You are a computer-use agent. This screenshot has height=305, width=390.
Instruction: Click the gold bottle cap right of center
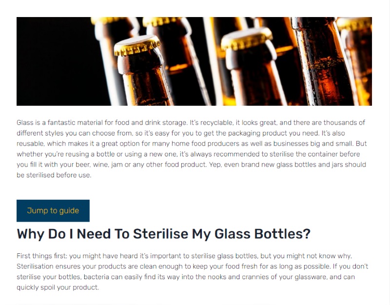coord(246,38)
